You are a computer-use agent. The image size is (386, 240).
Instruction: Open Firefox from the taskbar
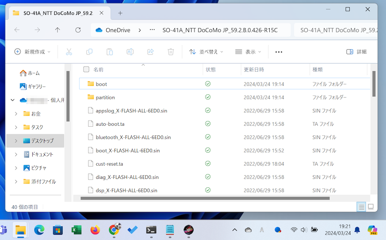(x=95, y=230)
